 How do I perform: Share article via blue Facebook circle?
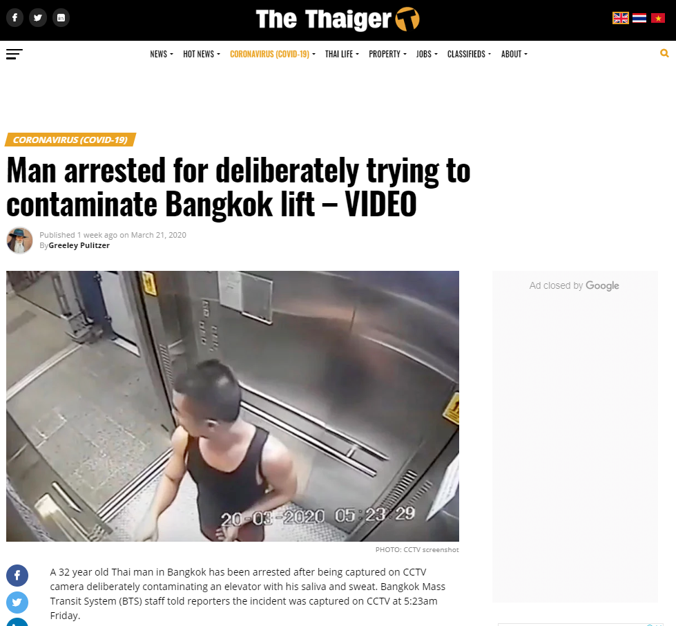[17, 575]
